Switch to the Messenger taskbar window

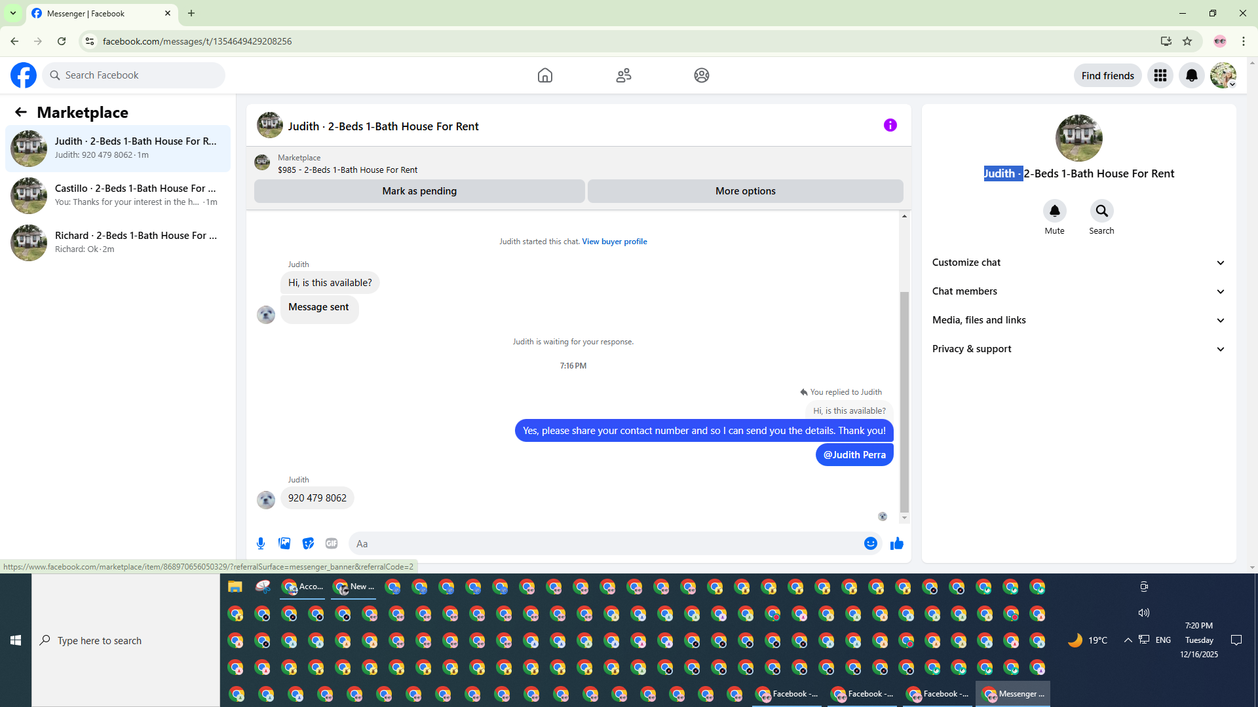[x=1013, y=694]
